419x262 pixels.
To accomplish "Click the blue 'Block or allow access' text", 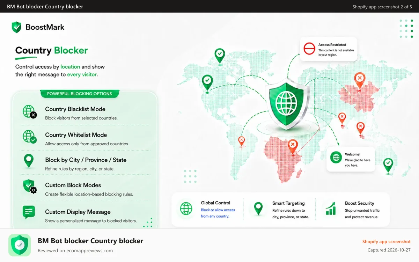I will click(x=218, y=210).
